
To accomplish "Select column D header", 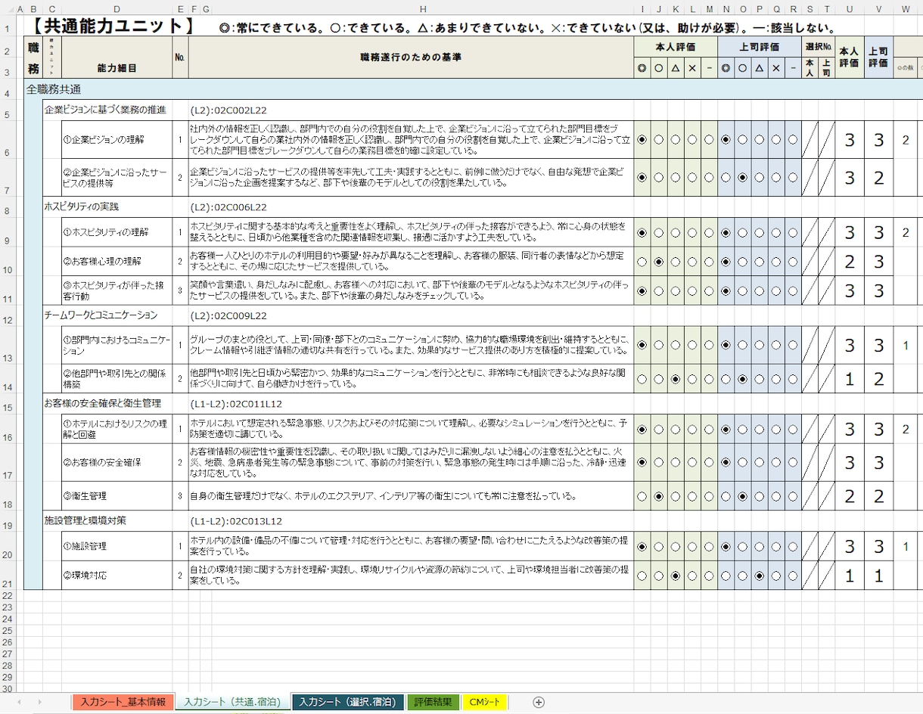I will click(x=117, y=8).
